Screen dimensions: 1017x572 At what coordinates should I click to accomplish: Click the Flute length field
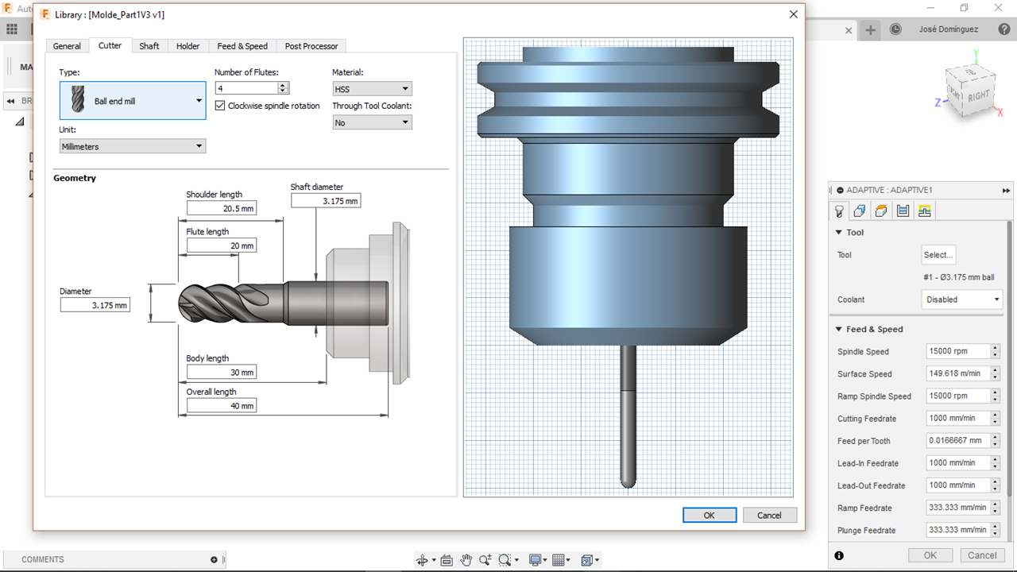point(222,245)
